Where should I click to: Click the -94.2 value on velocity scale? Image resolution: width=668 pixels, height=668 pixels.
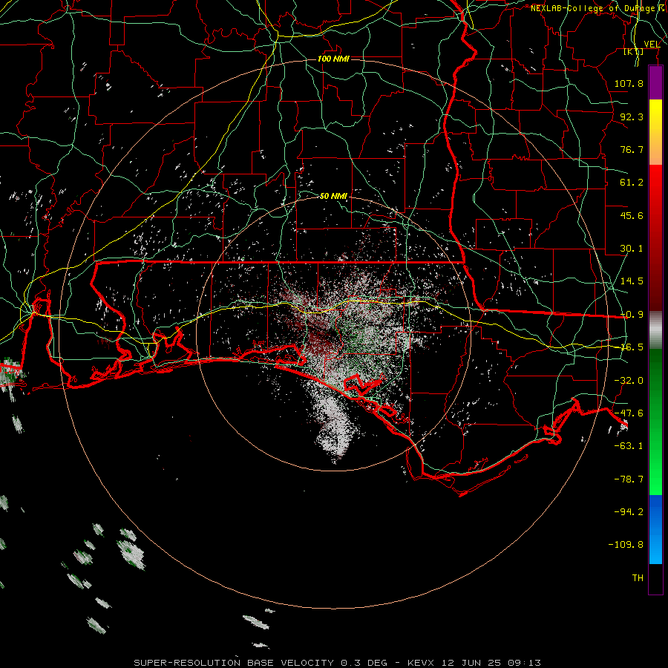tap(629, 511)
